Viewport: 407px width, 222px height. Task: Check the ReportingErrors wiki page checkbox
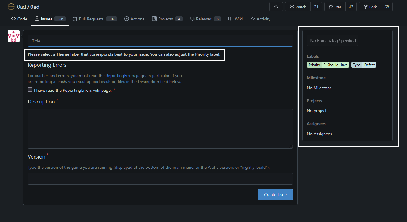pos(30,90)
